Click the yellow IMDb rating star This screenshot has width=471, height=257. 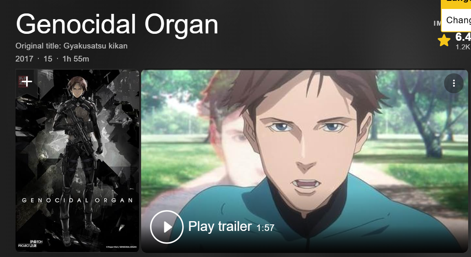[444, 40]
